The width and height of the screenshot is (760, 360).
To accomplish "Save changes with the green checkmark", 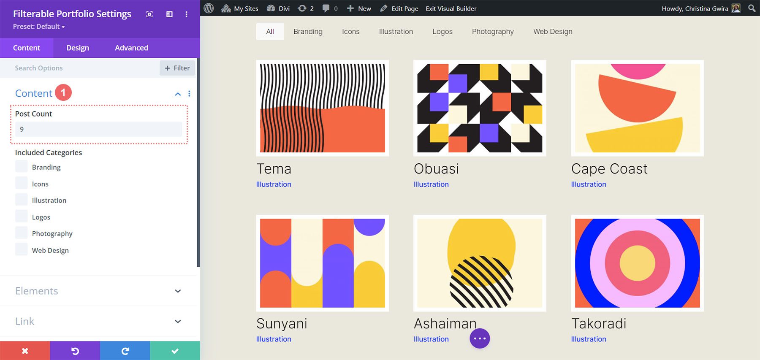I will (x=175, y=351).
